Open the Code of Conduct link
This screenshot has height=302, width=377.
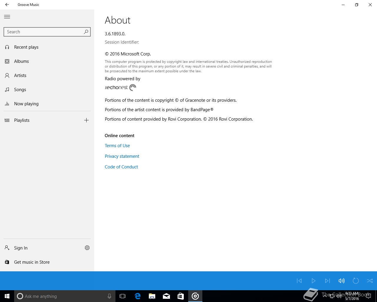coord(121,167)
